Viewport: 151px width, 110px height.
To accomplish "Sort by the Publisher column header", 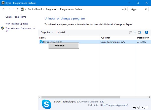I will [118, 38].
